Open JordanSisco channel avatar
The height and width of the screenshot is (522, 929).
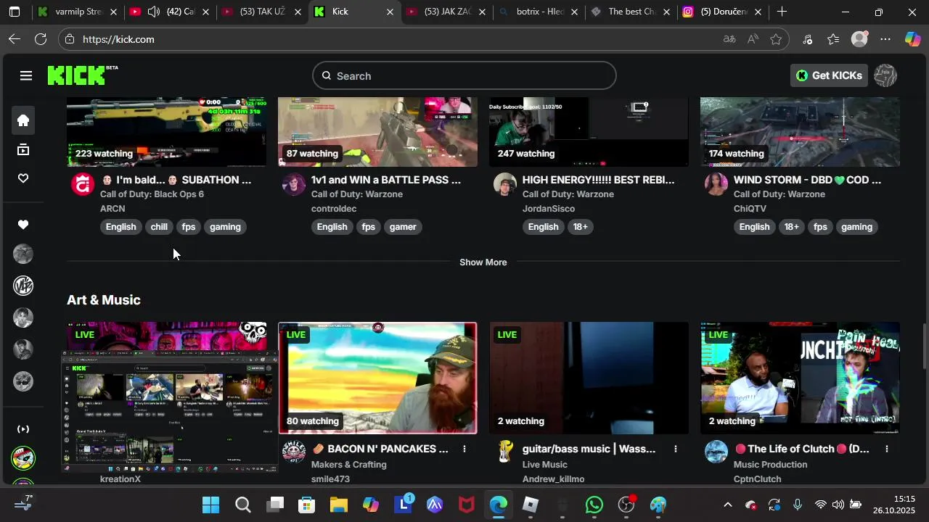505,184
